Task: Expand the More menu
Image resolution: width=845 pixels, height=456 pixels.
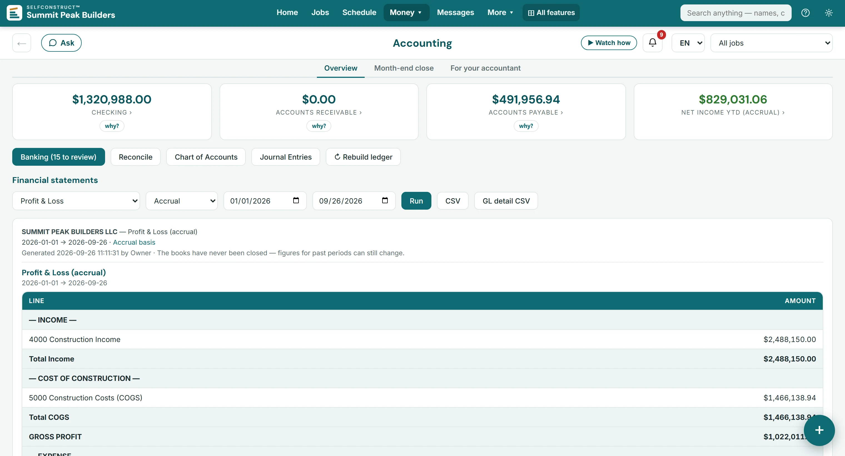Action: (x=500, y=13)
